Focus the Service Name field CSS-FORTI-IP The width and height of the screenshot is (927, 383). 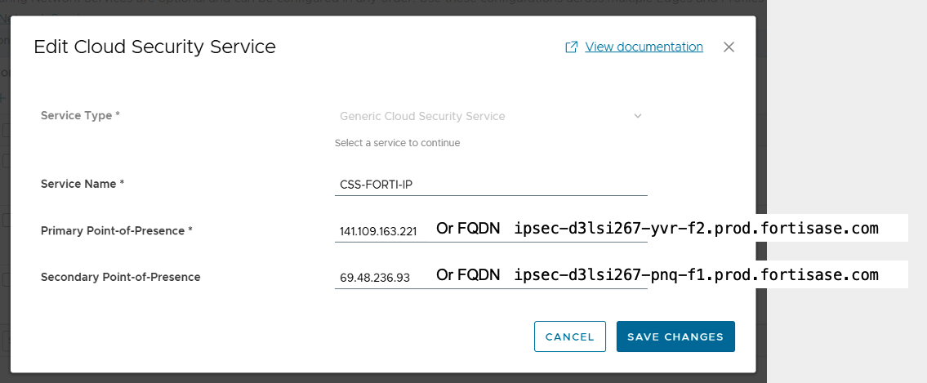tap(491, 185)
